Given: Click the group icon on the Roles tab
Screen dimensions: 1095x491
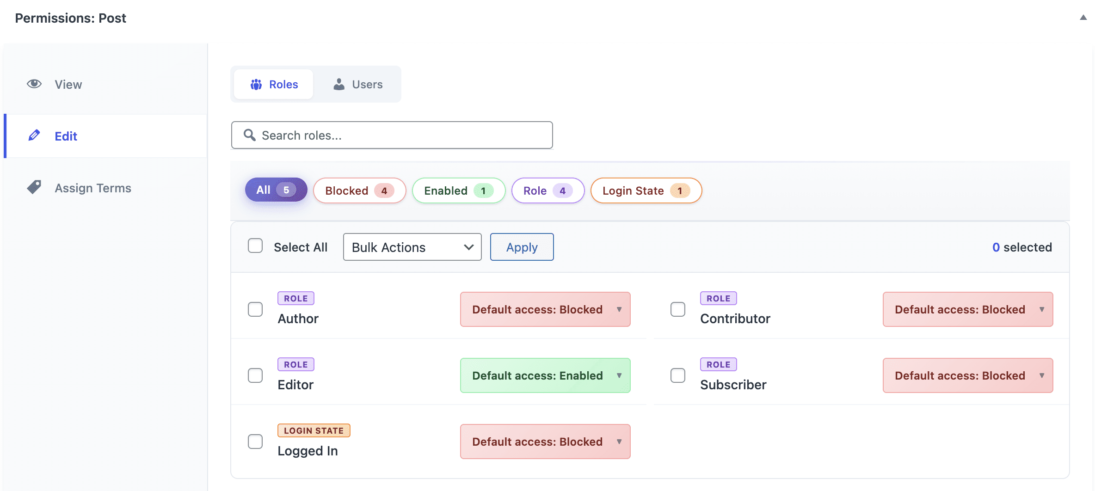Looking at the screenshot, I should tap(257, 84).
